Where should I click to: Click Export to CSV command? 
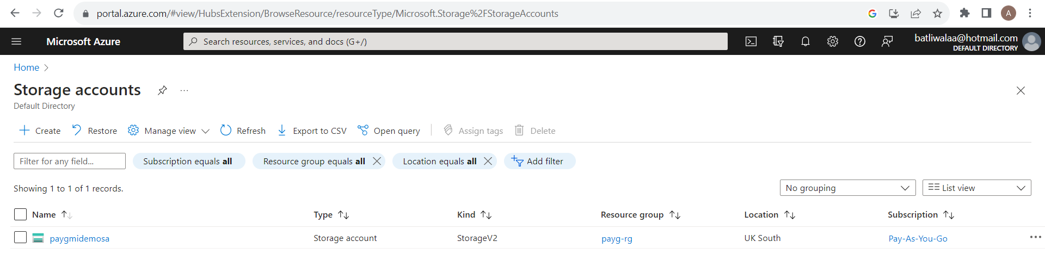coord(312,131)
